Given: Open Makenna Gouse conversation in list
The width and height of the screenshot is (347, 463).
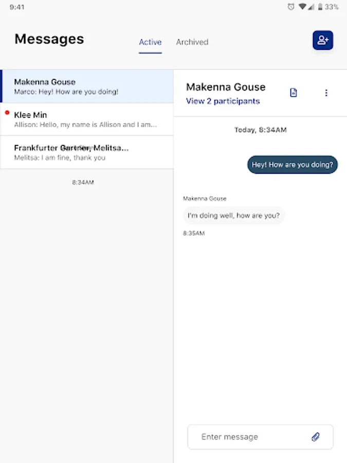Looking at the screenshot, I should tap(86, 86).
